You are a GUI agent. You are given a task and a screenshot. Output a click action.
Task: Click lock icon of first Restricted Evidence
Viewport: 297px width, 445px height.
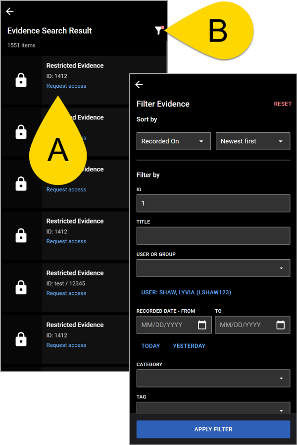tap(21, 80)
